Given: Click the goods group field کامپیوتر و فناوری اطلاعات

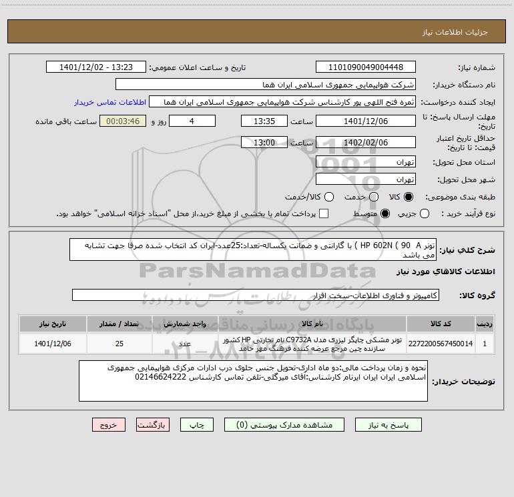Looking at the screenshot, I should [x=256, y=295].
